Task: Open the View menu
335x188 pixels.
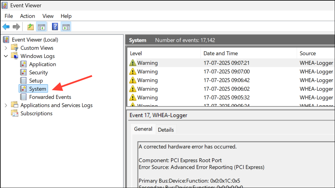Action: pyautogui.click(x=48, y=16)
